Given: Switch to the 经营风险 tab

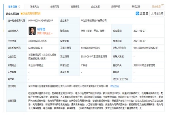Looking at the screenshot, I should pos(55,7).
